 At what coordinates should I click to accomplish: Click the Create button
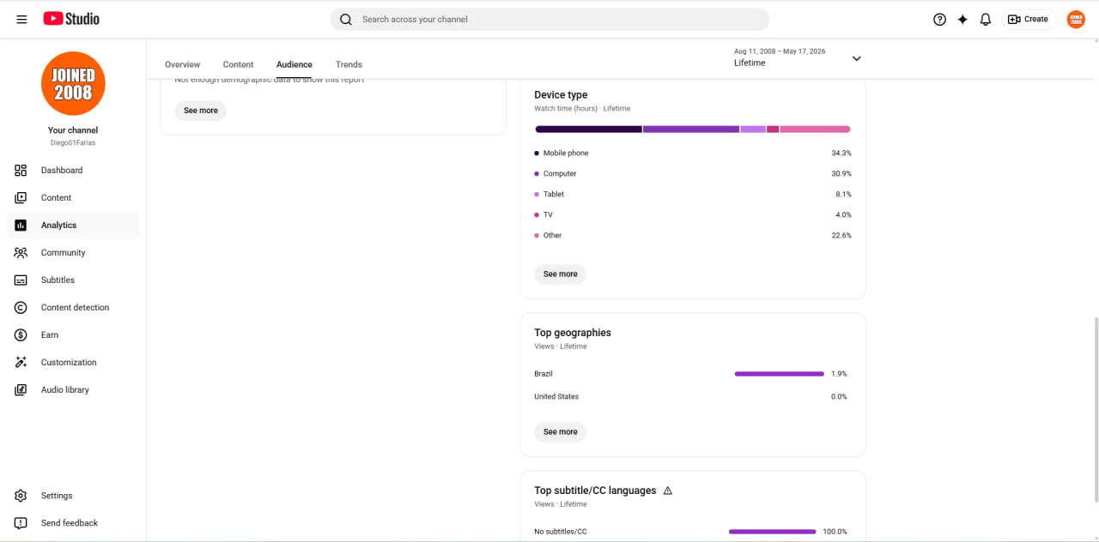click(x=1029, y=19)
